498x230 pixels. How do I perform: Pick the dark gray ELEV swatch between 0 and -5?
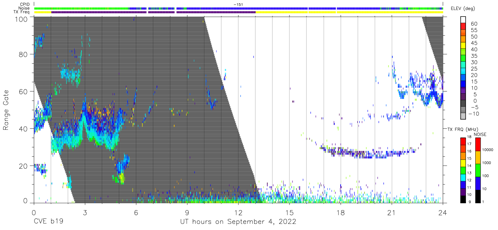pos(463,104)
